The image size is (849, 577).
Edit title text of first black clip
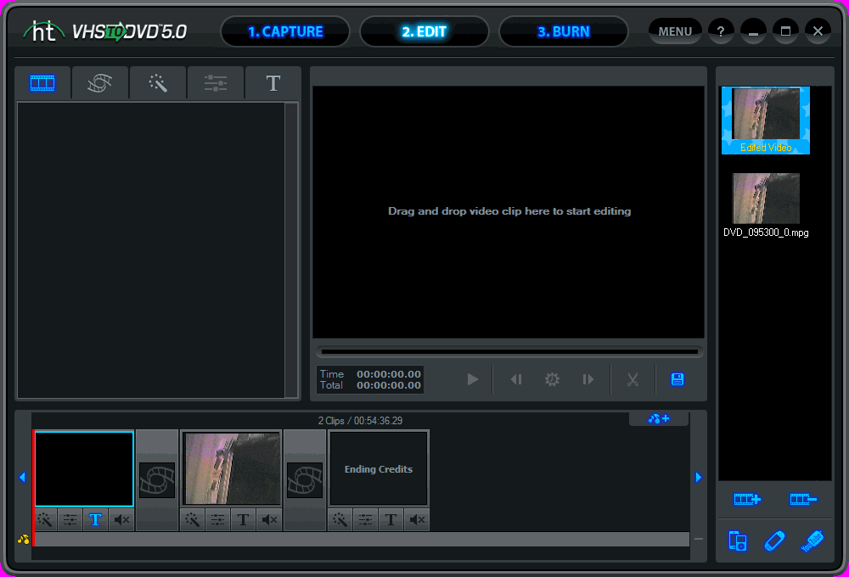click(95, 520)
